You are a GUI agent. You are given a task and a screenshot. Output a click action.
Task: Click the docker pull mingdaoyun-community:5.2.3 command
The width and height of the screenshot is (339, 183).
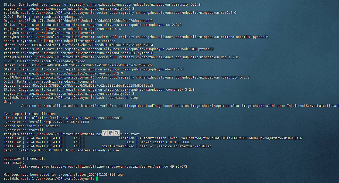[173, 77]
